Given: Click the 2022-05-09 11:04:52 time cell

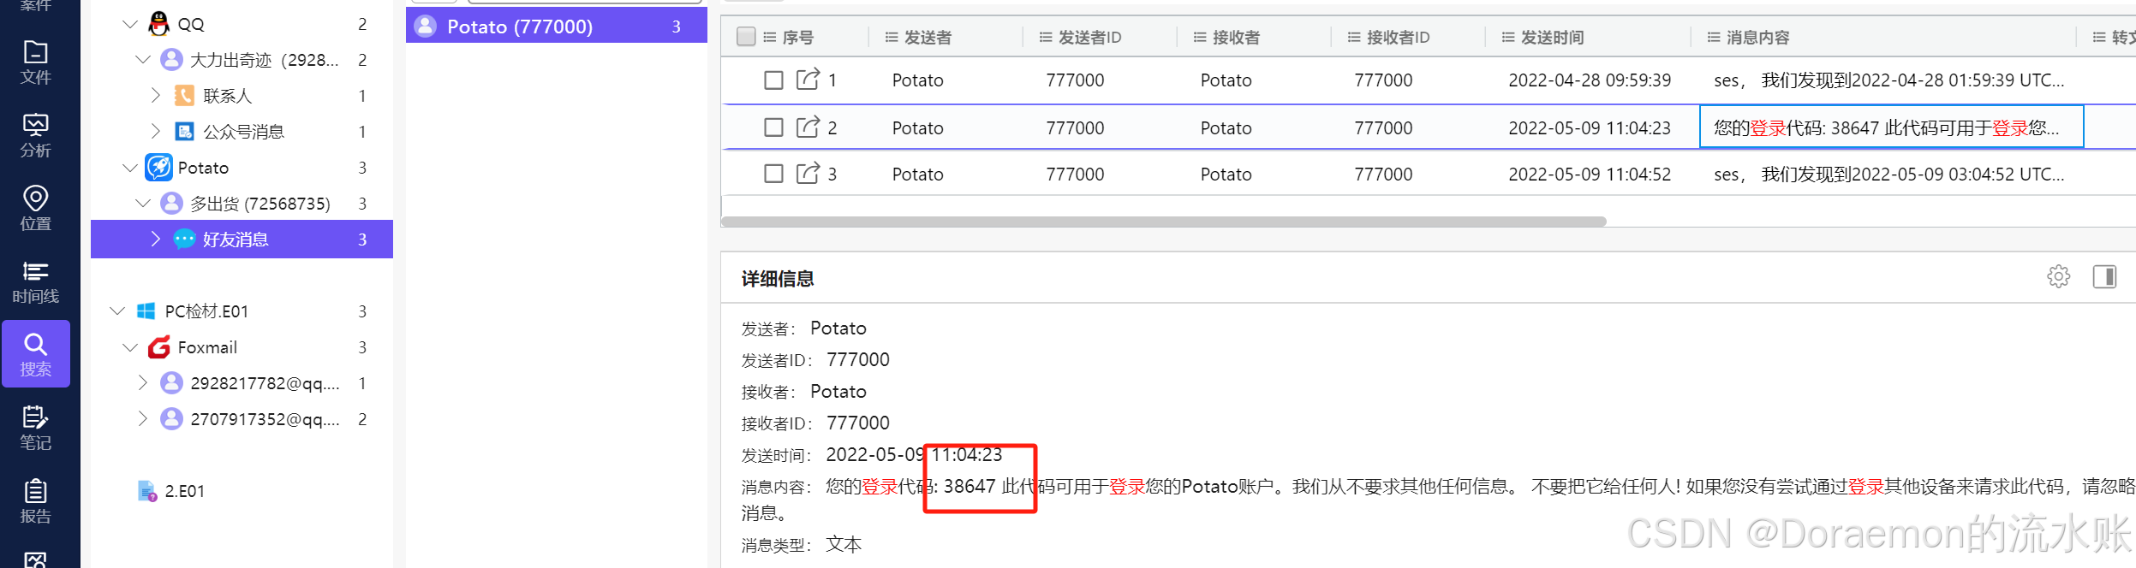Looking at the screenshot, I should 1590,175.
